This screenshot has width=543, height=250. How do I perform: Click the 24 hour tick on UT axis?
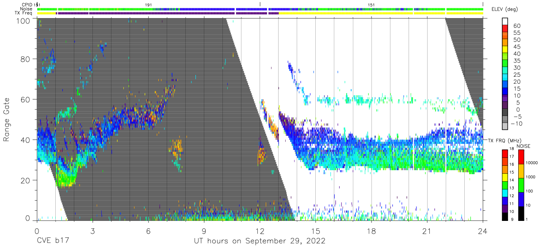(x=483, y=231)
